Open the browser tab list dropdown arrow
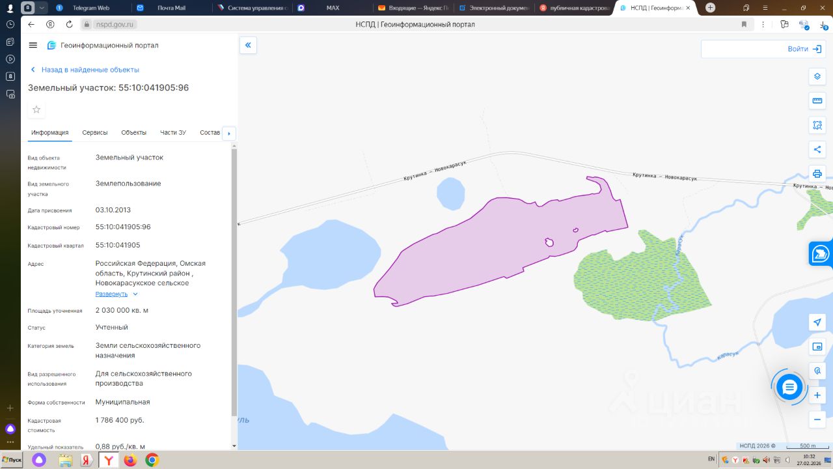The width and height of the screenshot is (833, 469). (x=42, y=8)
